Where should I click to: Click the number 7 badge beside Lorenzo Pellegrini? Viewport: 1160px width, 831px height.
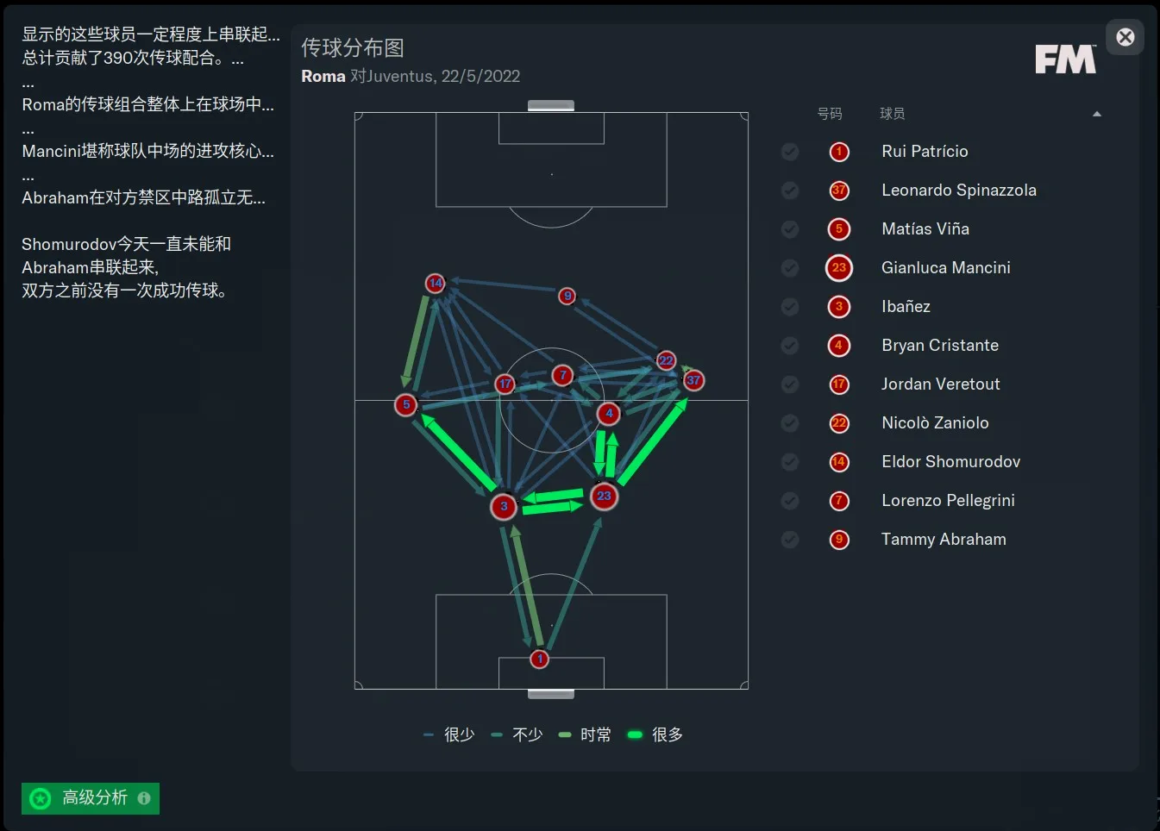839,501
